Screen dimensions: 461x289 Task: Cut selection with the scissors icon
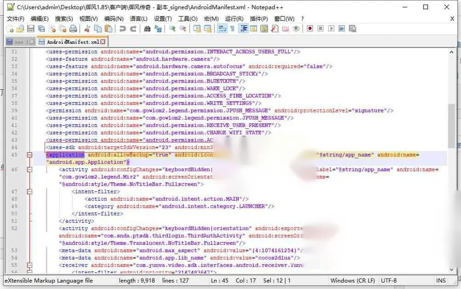pyautogui.click(x=87, y=29)
